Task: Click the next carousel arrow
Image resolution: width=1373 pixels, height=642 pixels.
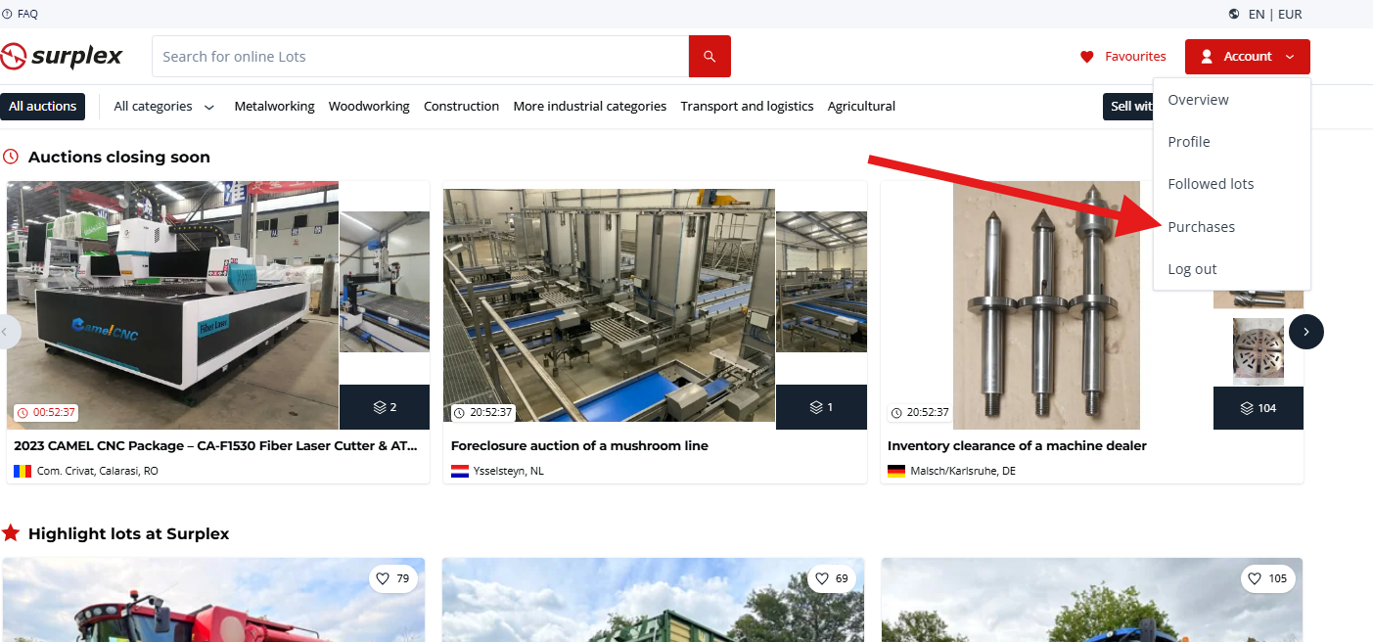Action: click(1305, 332)
